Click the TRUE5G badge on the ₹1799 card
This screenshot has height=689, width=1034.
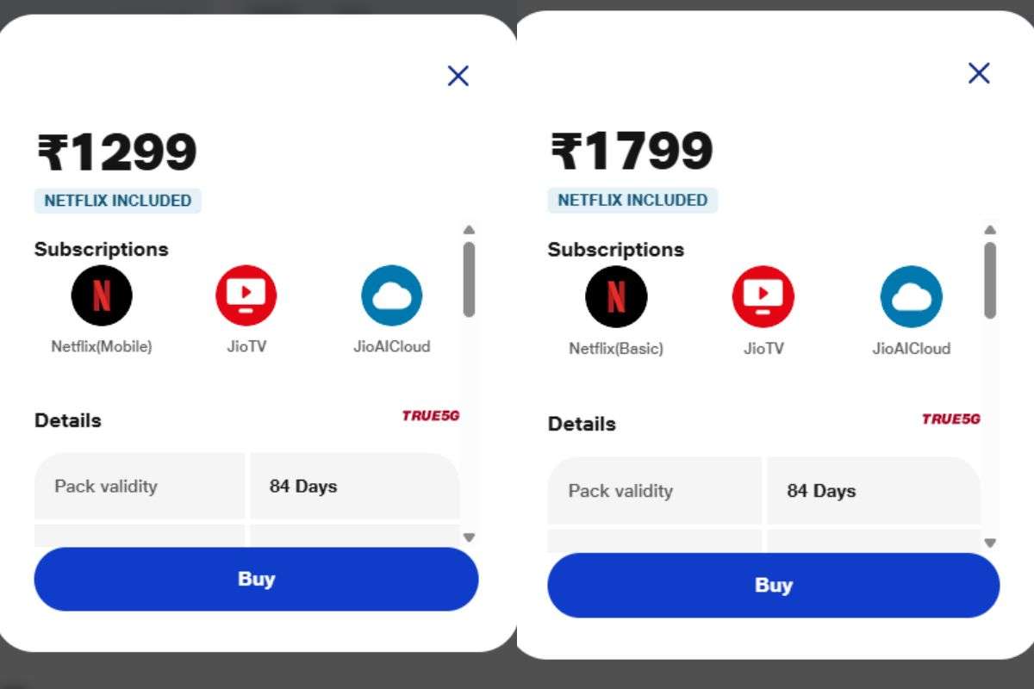(x=950, y=419)
